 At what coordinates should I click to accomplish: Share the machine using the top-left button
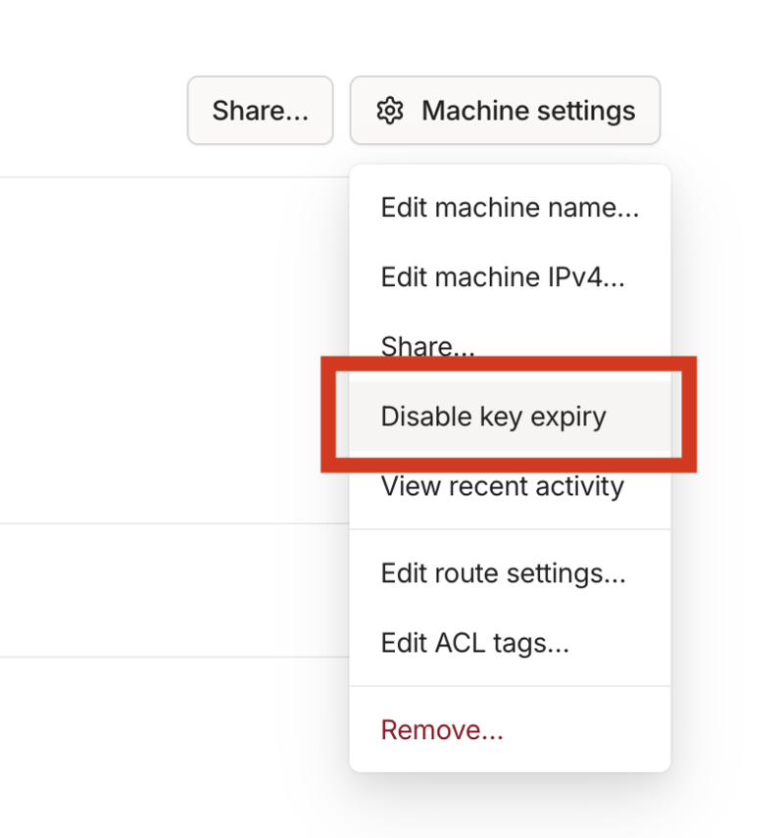tap(260, 111)
